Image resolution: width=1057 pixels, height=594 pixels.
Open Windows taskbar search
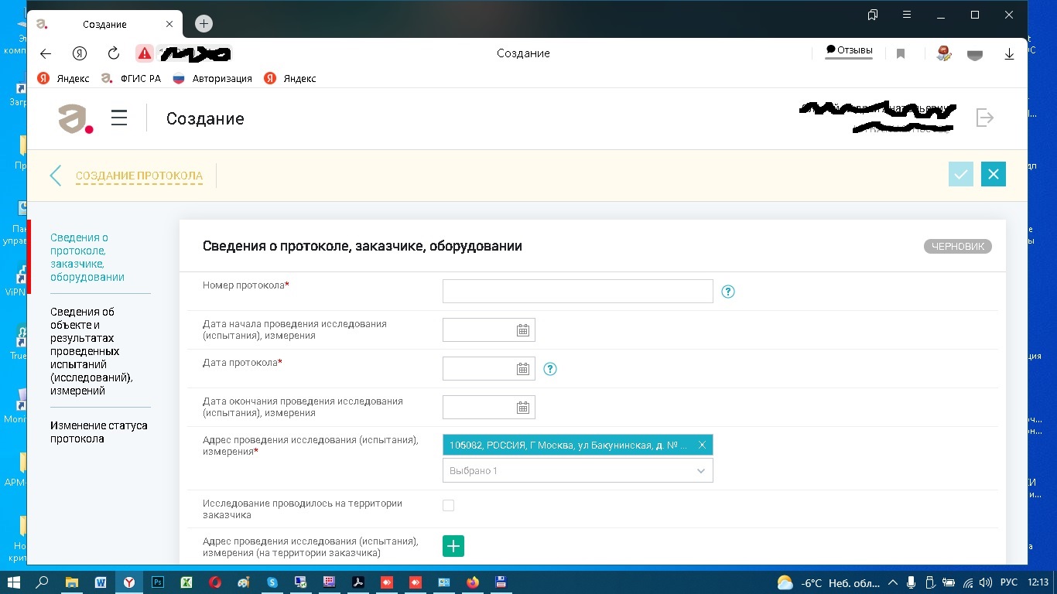coord(43,582)
